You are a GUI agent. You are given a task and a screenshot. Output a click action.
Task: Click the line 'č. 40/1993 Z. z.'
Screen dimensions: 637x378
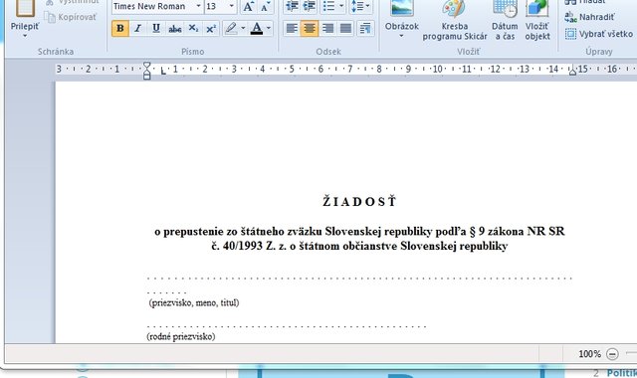[359, 246]
